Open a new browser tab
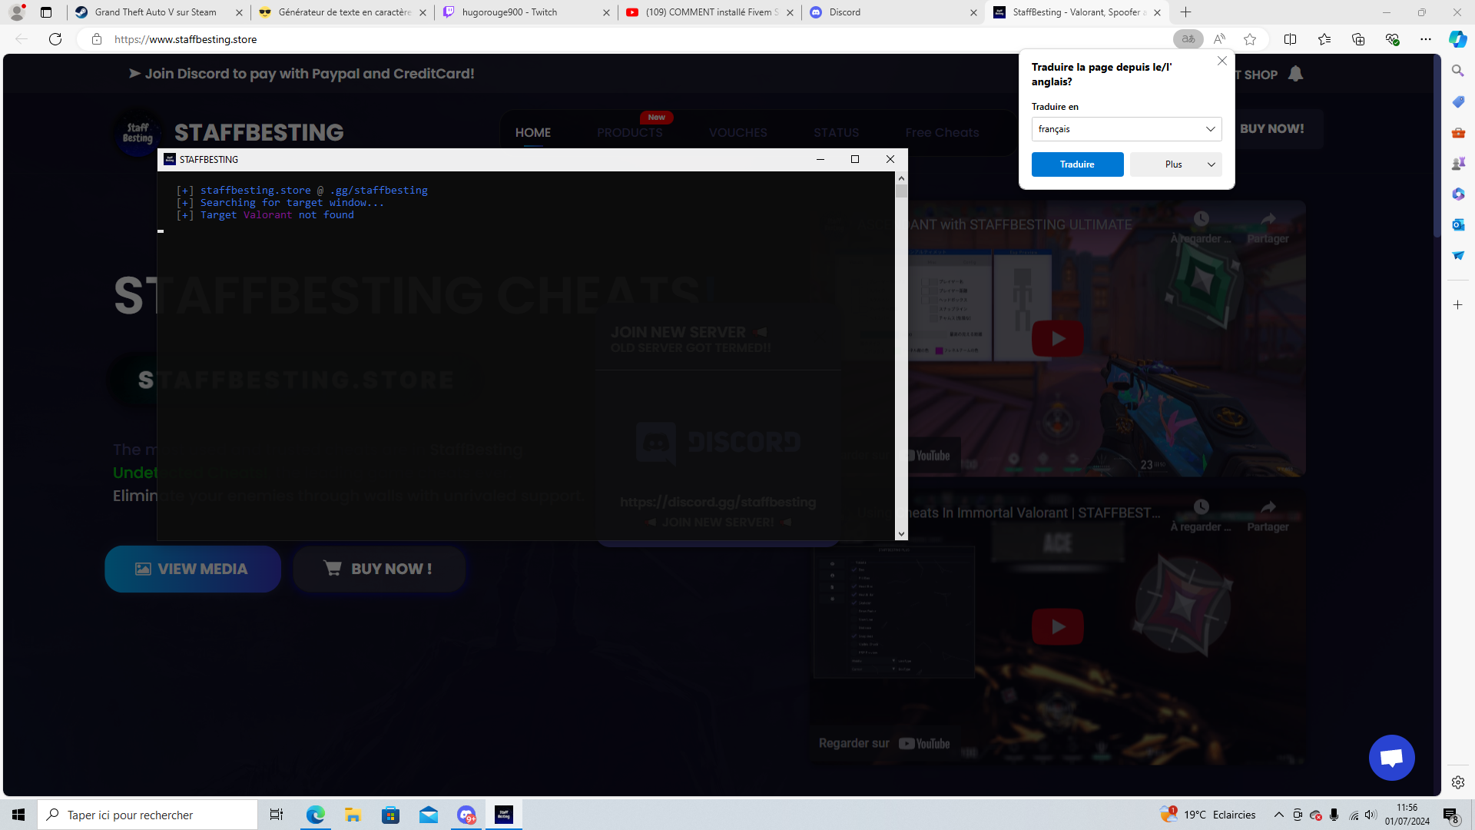Screen dimensions: 1475x830 click(x=1185, y=12)
